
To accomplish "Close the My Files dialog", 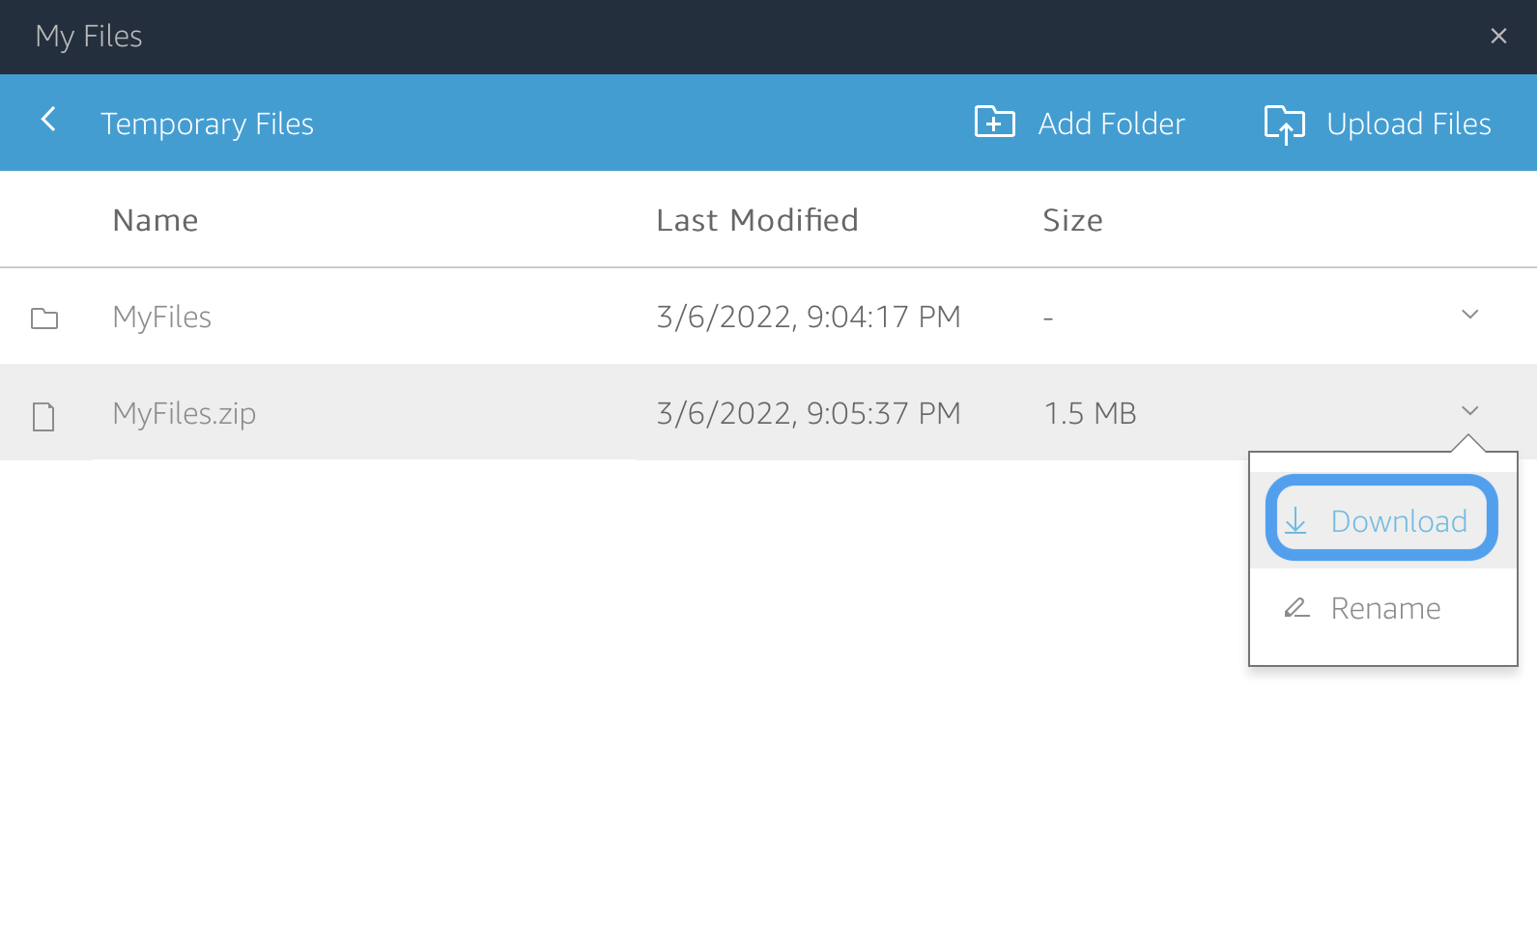I will coord(1498,37).
